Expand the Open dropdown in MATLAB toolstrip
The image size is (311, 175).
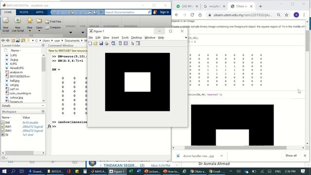click(x=39, y=31)
